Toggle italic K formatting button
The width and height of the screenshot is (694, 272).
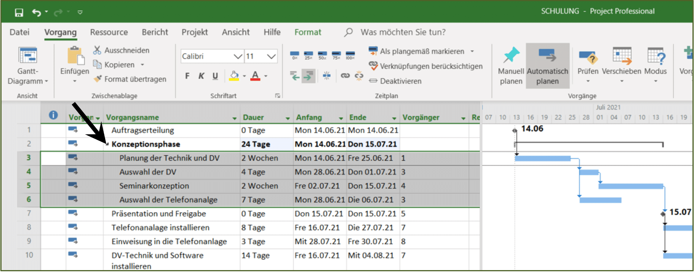click(201, 76)
